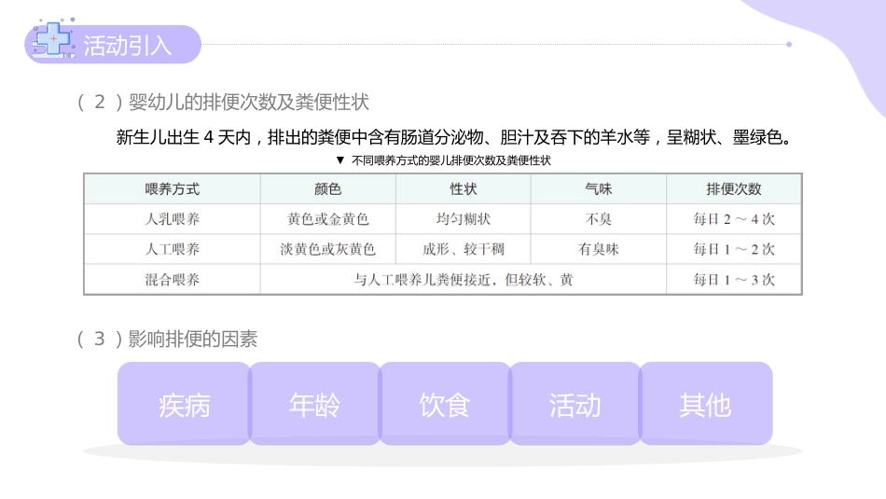Click column header 喂养方式
886x499 pixels.
(x=173, y=189)
